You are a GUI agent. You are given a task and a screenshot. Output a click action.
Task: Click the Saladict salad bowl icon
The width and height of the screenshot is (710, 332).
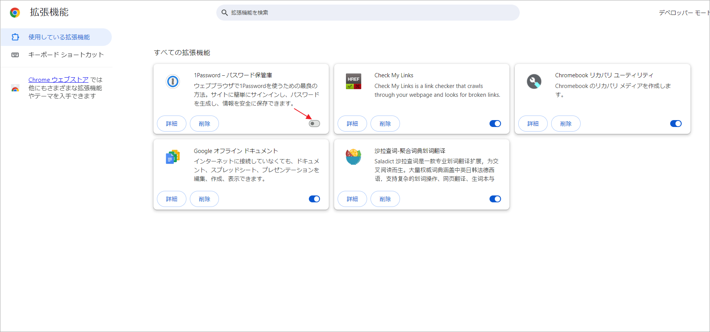click(x=353, y=157)
